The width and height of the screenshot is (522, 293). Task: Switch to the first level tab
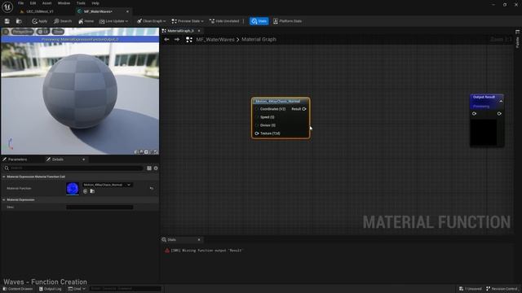click(39, 11)
